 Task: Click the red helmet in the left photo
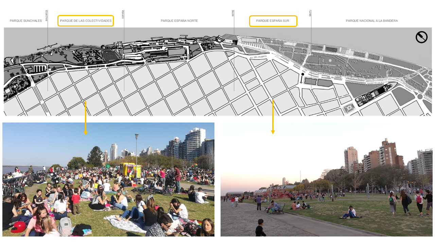pyautogui.click(x=19, y=226)
